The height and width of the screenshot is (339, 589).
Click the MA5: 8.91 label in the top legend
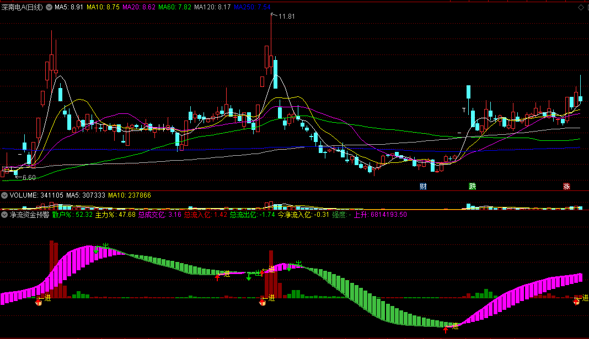tap(69, 7)
